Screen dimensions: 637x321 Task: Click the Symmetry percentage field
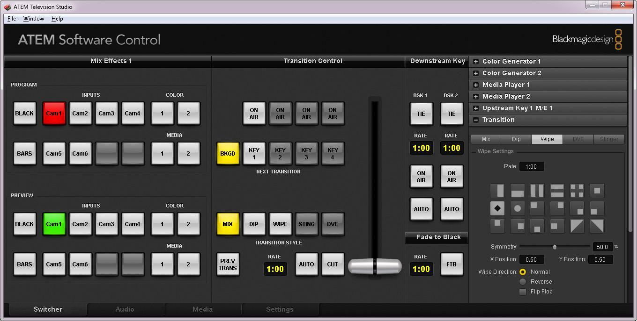(603, 247)
